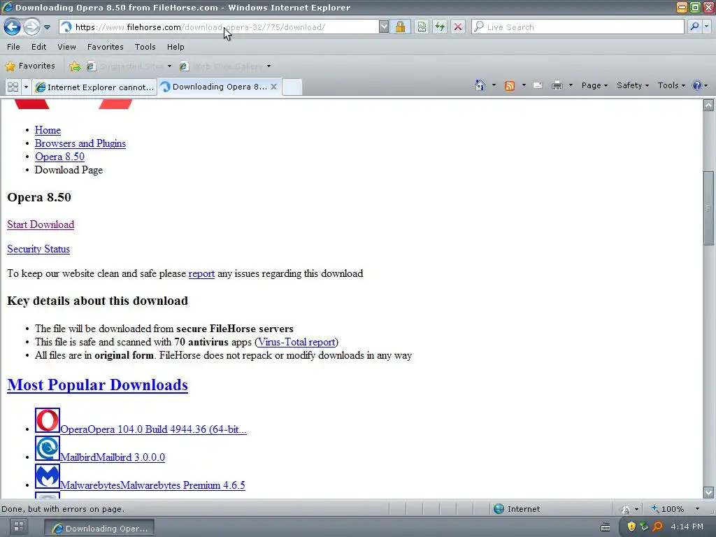Click the red Opera logo thumbnail

coord(48,420)
